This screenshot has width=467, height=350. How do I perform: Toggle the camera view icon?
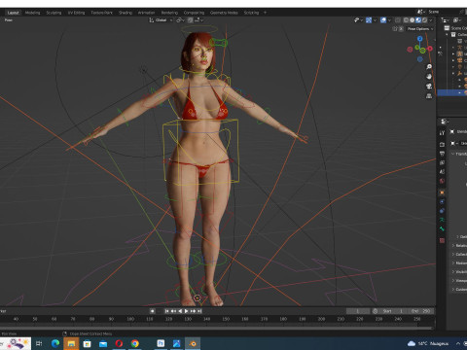(429, 87)
